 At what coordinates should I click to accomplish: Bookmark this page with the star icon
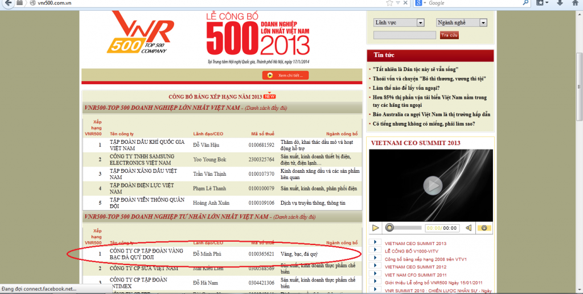389,3
